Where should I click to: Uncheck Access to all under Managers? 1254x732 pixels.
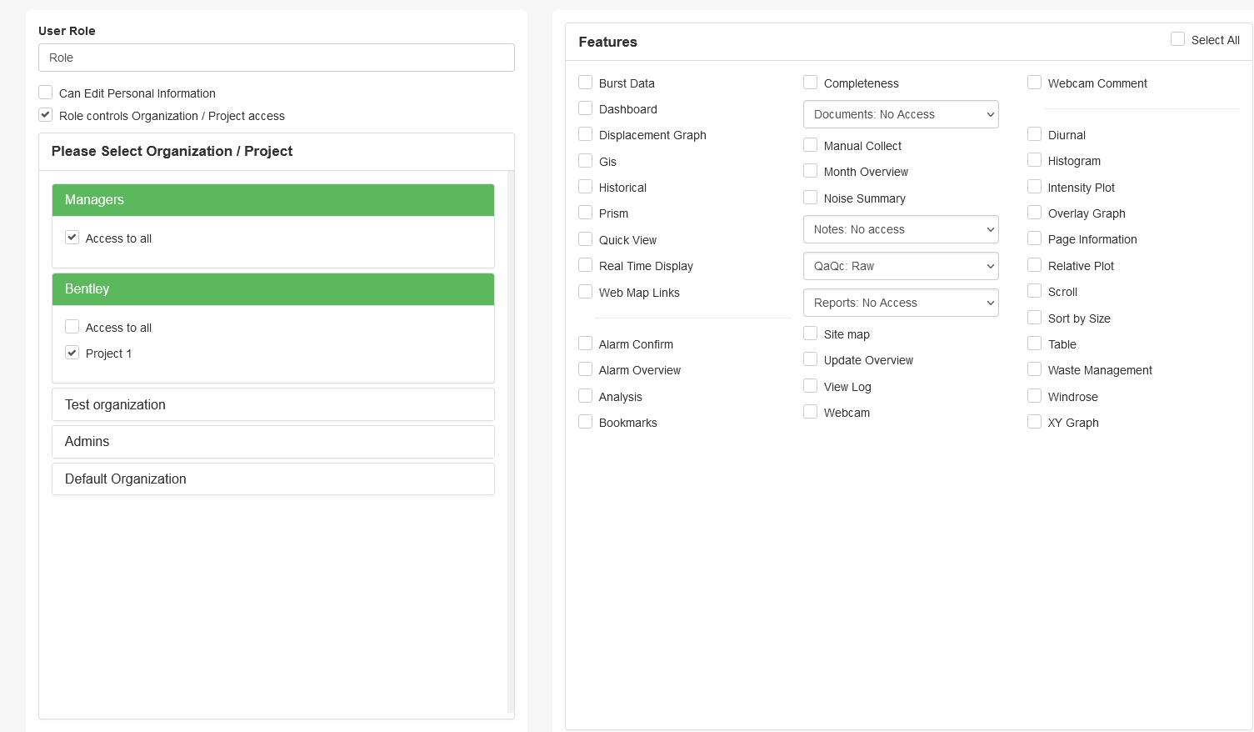coord(72,238)
